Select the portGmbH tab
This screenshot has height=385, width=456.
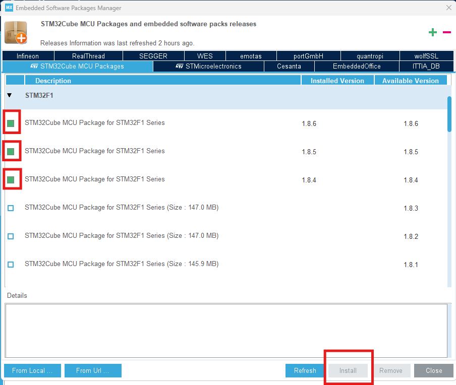tap(309, 56)
